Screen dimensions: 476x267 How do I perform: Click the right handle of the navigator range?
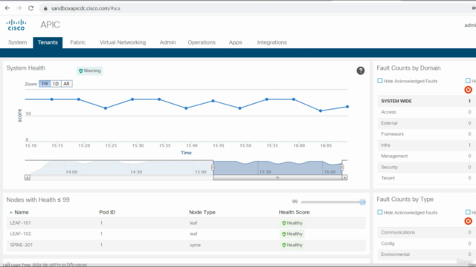342,167
